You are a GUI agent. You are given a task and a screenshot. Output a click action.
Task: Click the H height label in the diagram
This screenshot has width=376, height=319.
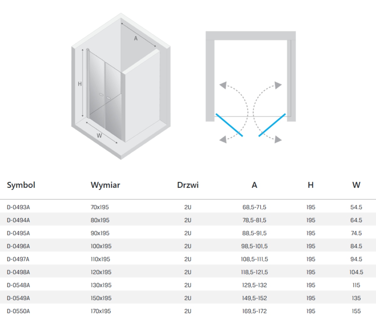coord(80,84)
